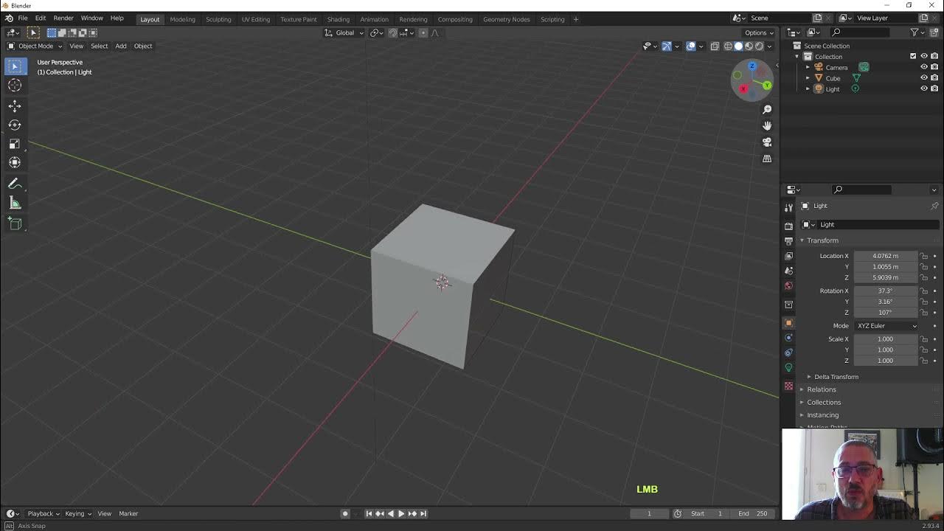Click the Pan view hand icon

(767, 125)
